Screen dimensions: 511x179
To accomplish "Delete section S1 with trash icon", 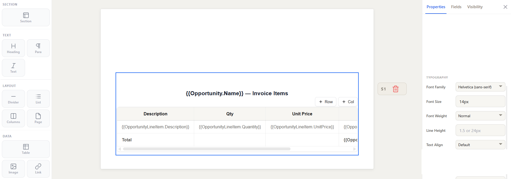I will 396,89.
